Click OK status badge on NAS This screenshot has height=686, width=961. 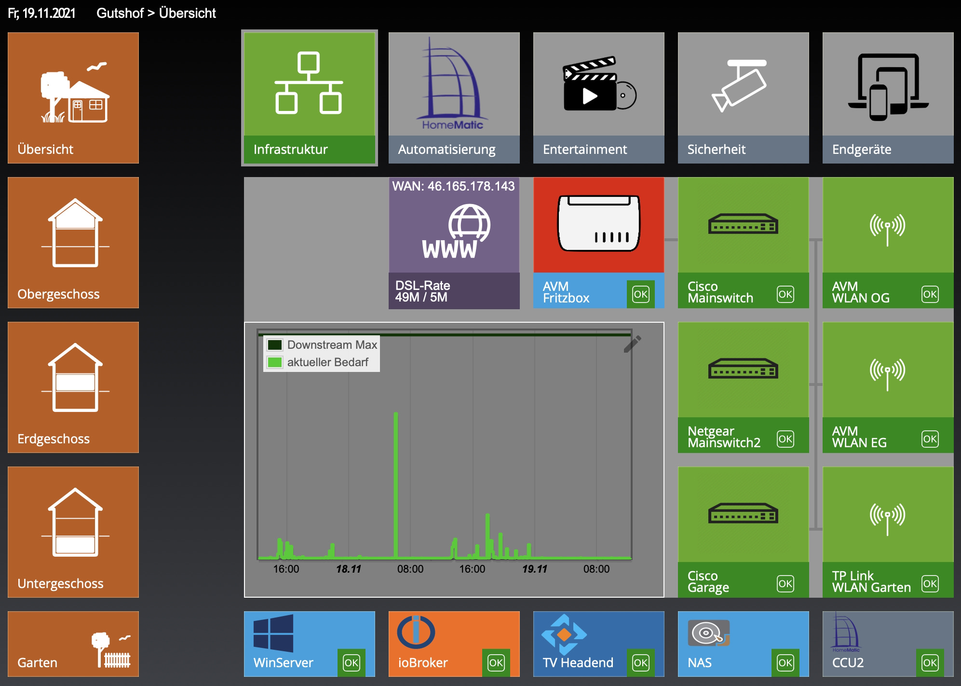click(785, 663)
